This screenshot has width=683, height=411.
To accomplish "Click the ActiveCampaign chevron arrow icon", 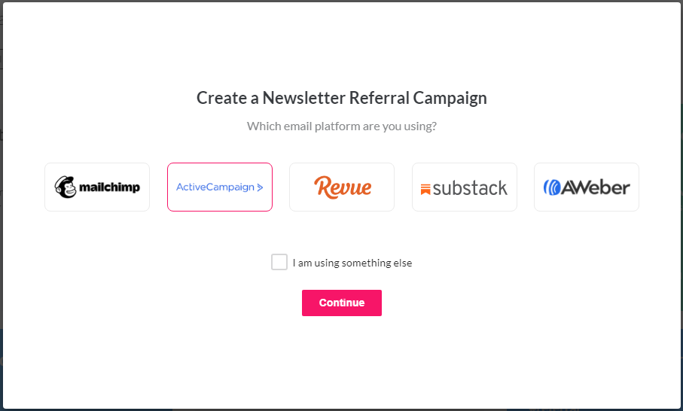I will tap(260, 187).
